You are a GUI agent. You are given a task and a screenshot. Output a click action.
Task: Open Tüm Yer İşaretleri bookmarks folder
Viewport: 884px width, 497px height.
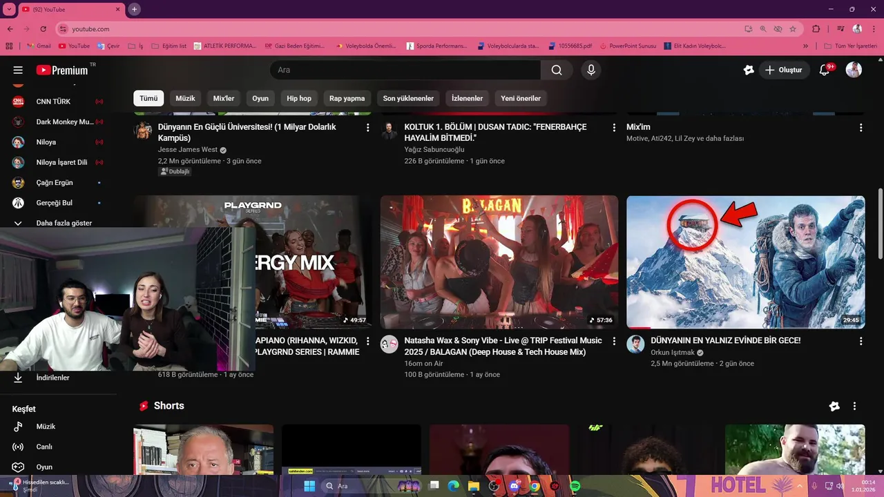852,46
